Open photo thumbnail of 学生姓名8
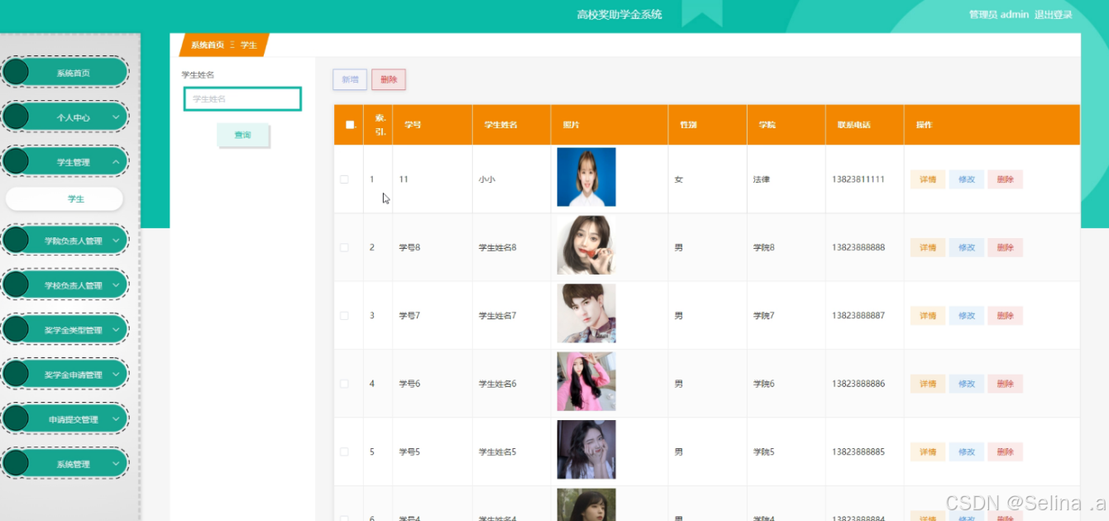This screenshot has height=521, width=1109. 586,245
